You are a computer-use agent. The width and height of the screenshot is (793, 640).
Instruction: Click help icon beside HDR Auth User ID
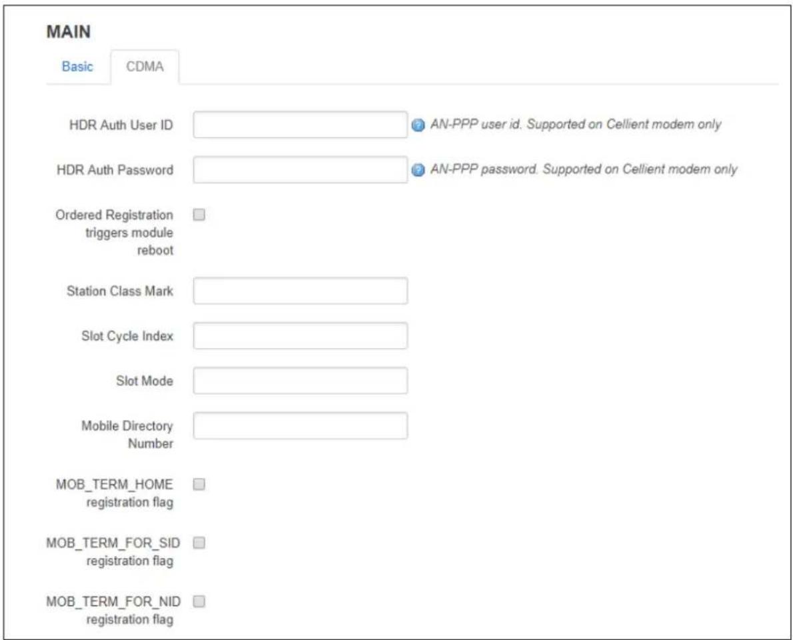point(418,125)
